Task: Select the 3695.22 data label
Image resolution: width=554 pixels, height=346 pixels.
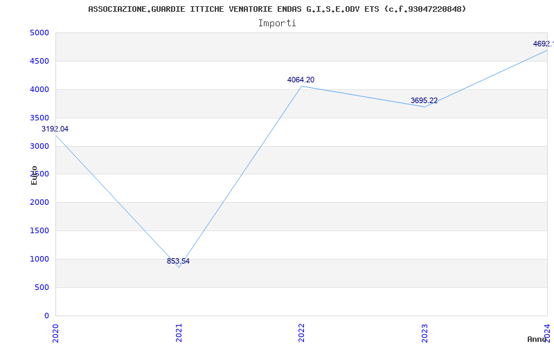Action: 424,100
